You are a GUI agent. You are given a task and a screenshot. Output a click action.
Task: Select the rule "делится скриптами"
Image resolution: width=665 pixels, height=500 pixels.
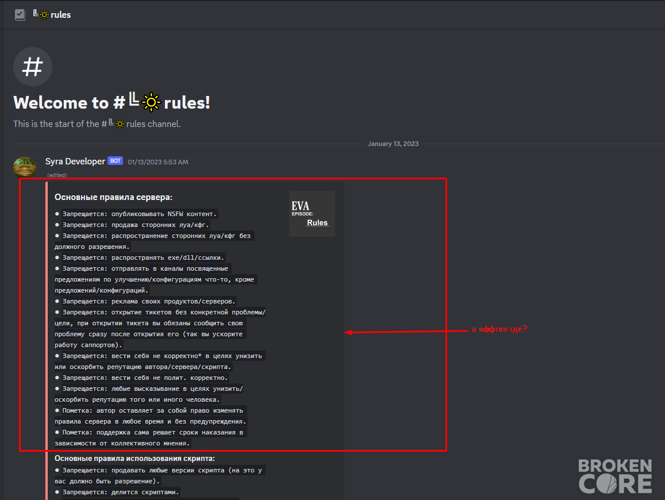[117, 493]
